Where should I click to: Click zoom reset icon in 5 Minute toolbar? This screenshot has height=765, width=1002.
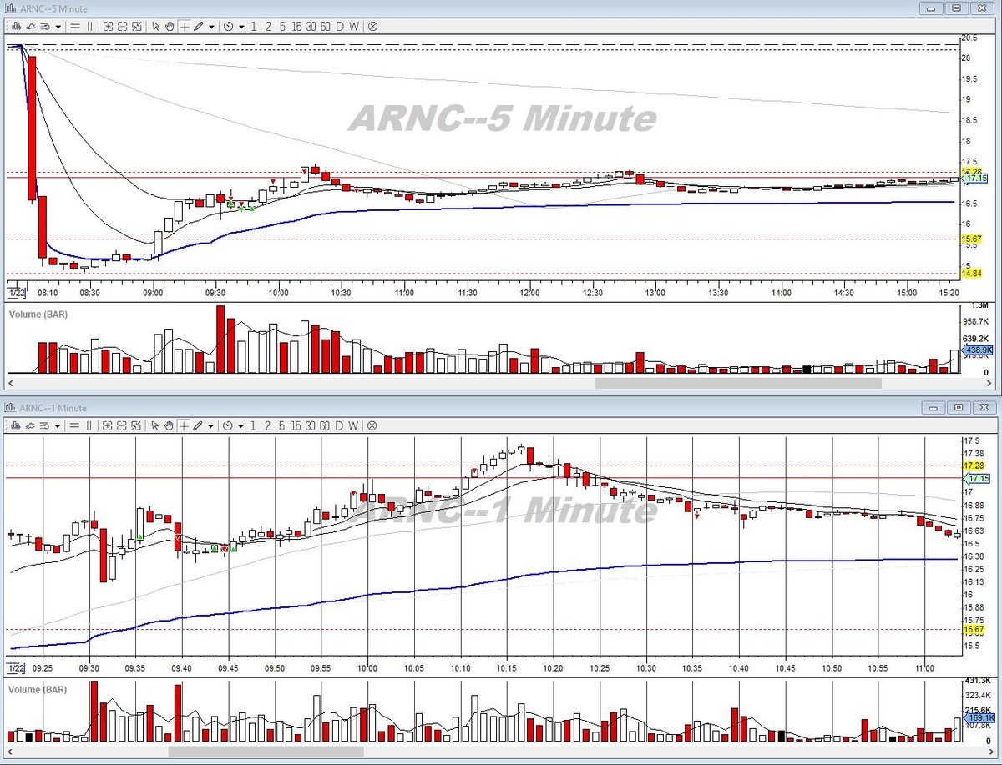tap(137, 26)
